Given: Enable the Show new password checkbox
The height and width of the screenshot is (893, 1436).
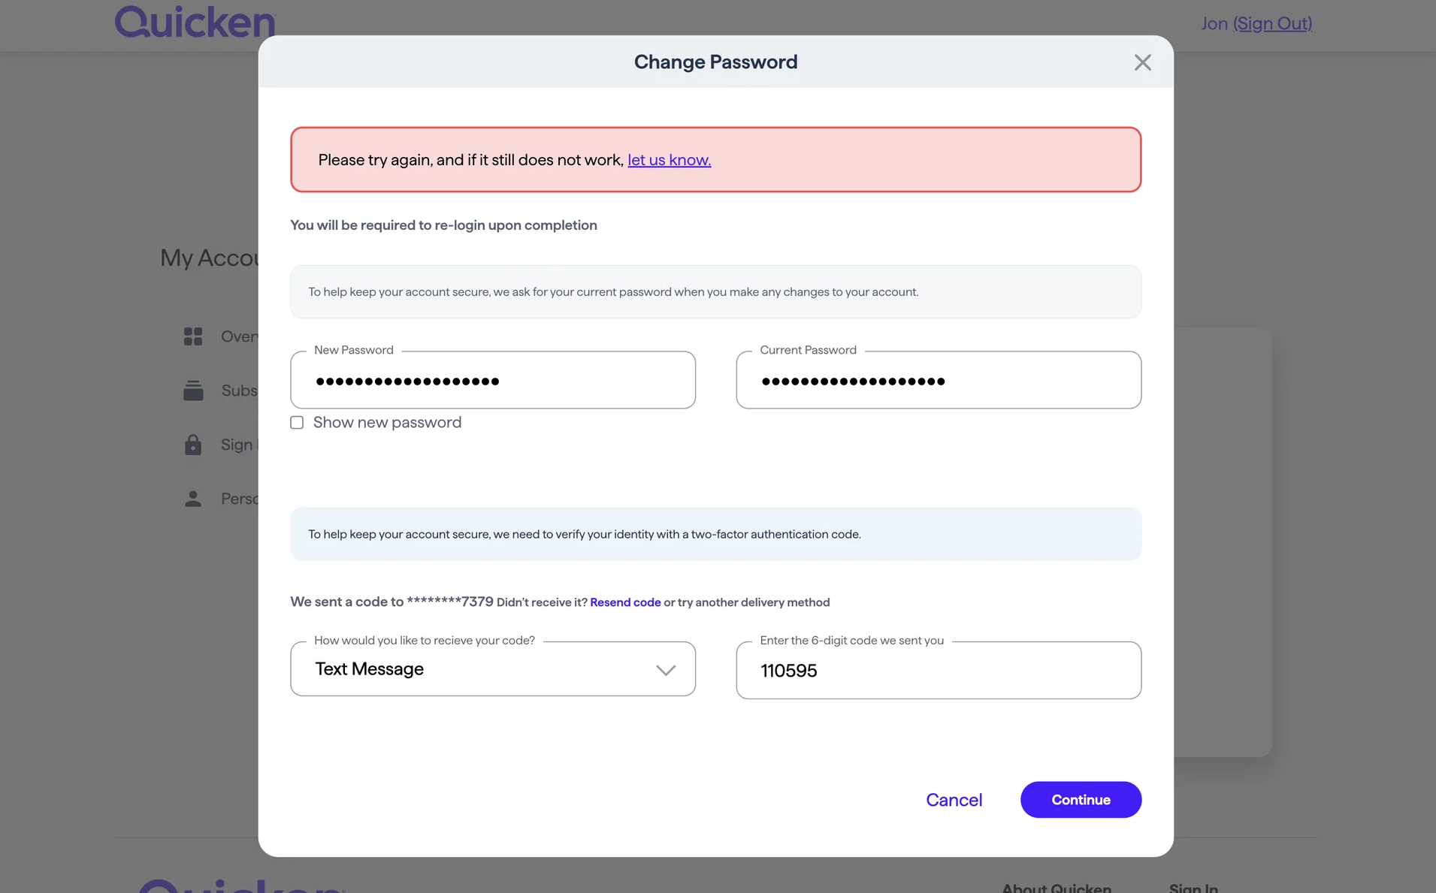Looking at the screenshot, I should pyautogui.click(x=297, y=423).
